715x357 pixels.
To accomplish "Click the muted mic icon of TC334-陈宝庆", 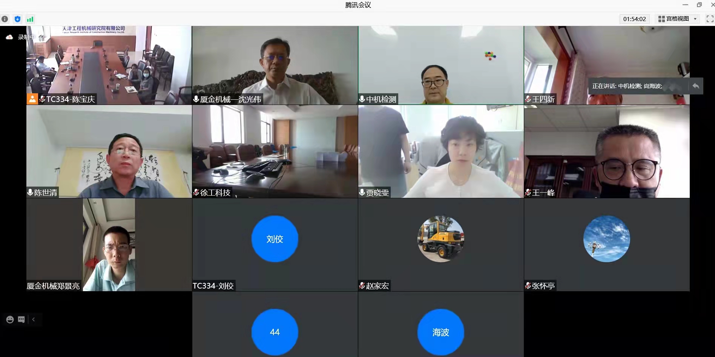I will coord(42,99).
